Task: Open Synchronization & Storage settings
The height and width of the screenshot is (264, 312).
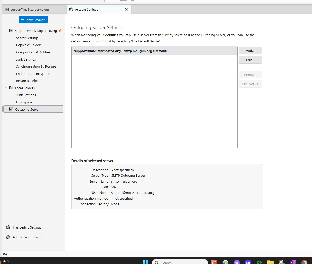Action: [x=36, y=66]
